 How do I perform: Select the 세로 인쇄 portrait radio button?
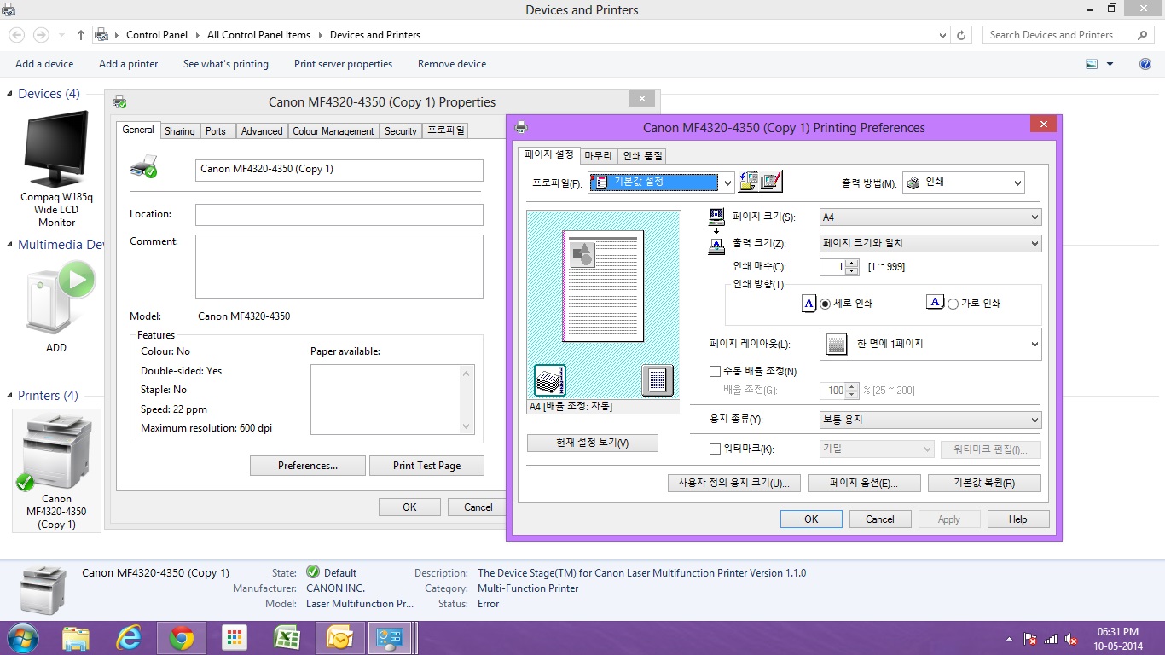pyautogui.click(x=825, y=304)
